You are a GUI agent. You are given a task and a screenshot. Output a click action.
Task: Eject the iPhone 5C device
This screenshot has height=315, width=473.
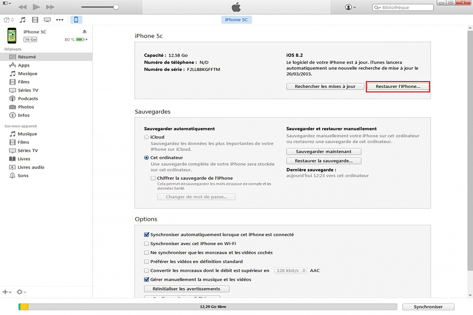tap(85, 32)
